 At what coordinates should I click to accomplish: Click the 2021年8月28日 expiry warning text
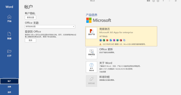(x=124, y=44)
